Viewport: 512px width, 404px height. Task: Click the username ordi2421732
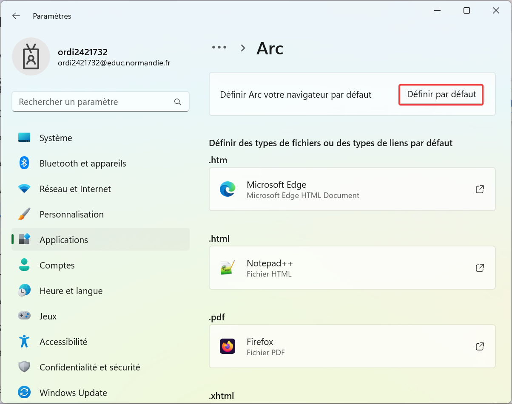click(x=82, y=52)
